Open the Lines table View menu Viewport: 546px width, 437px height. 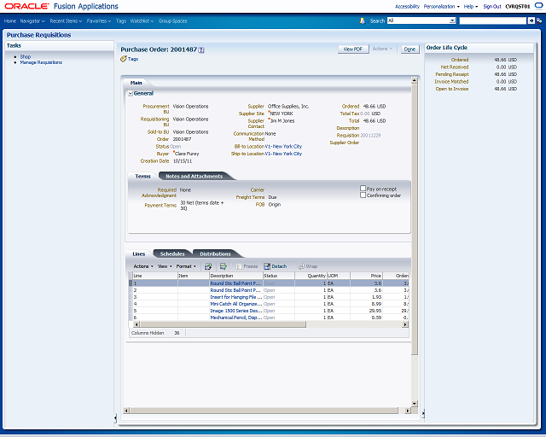click(x=165, y=266)
